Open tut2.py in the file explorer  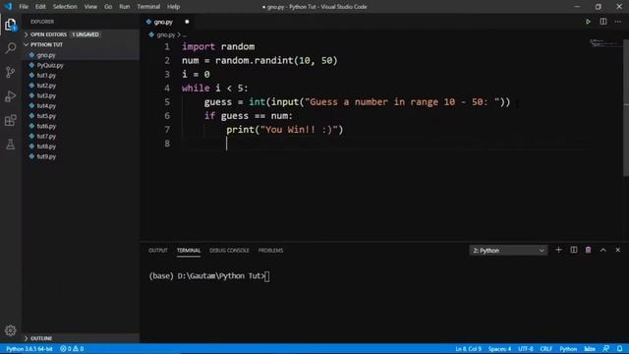[x=81, y=86]
